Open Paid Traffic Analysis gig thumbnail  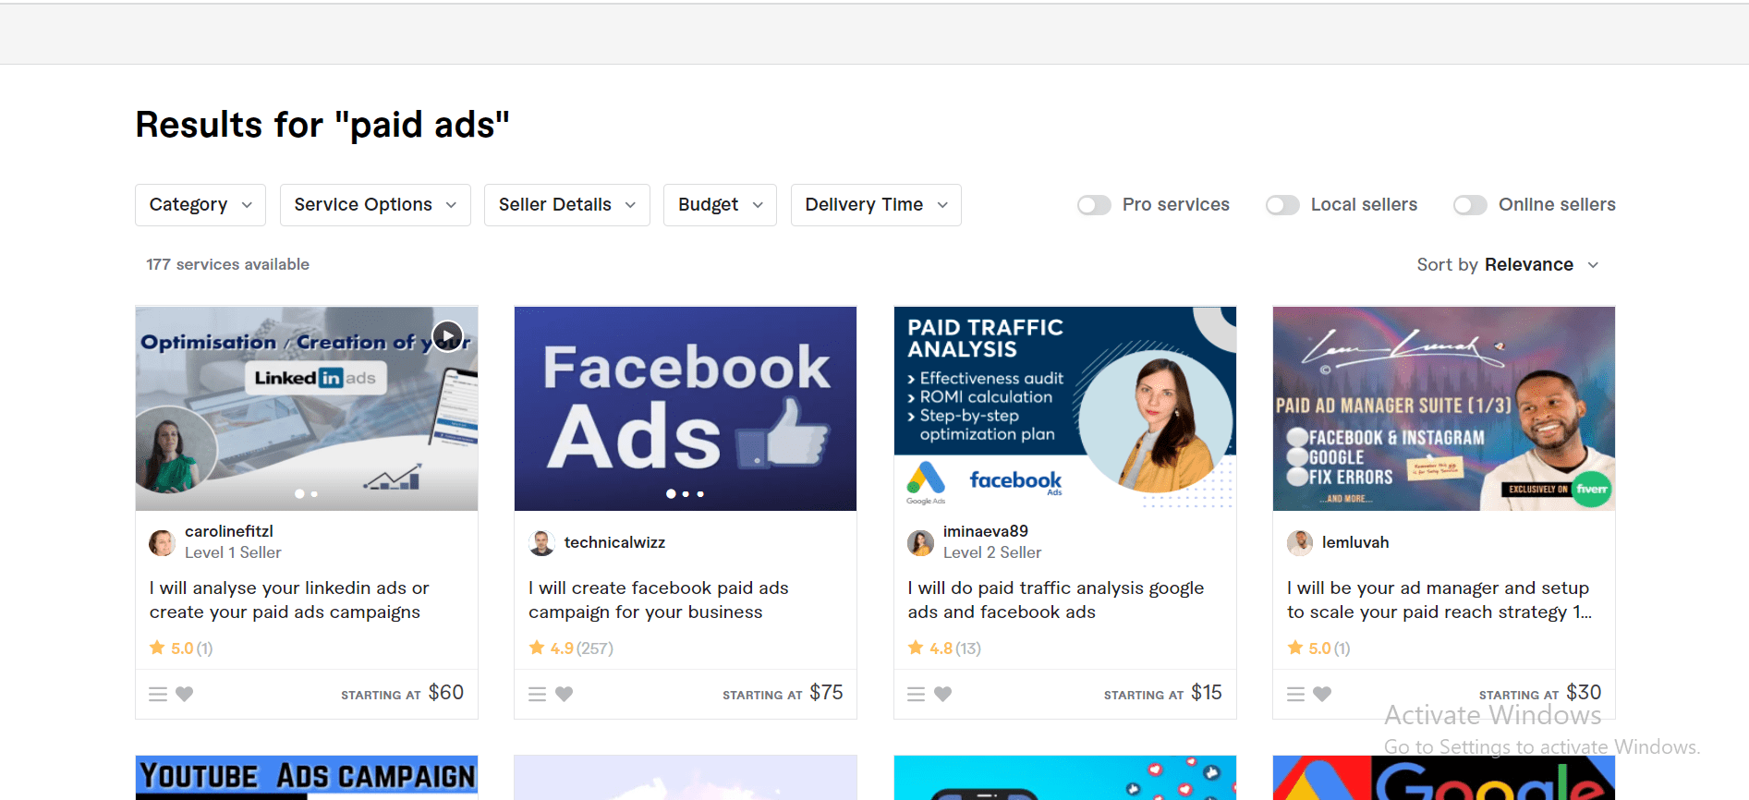[x=1064, y=408]
